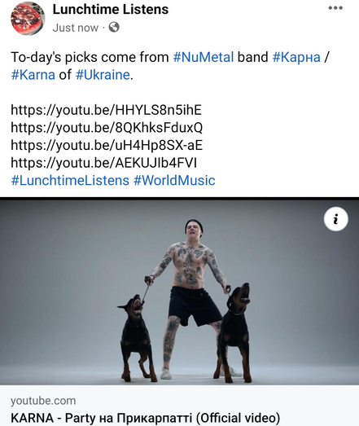Click the youtube.com source label

[43, 401]
